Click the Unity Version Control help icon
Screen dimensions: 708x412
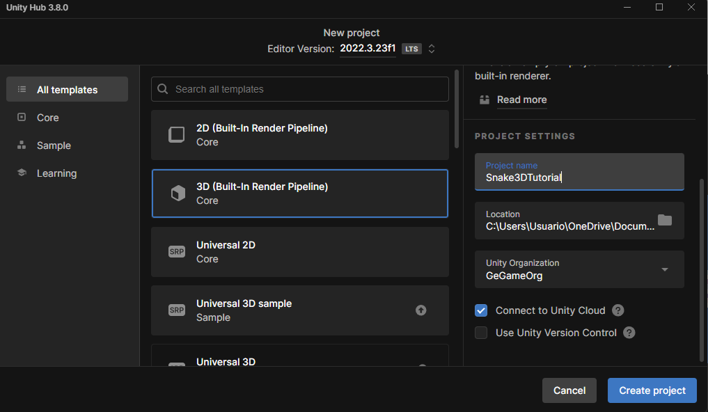pyautogui.click(x=629, y=333)
